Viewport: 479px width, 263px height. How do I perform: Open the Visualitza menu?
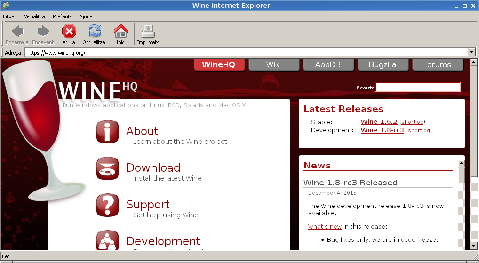coord(34,16)
